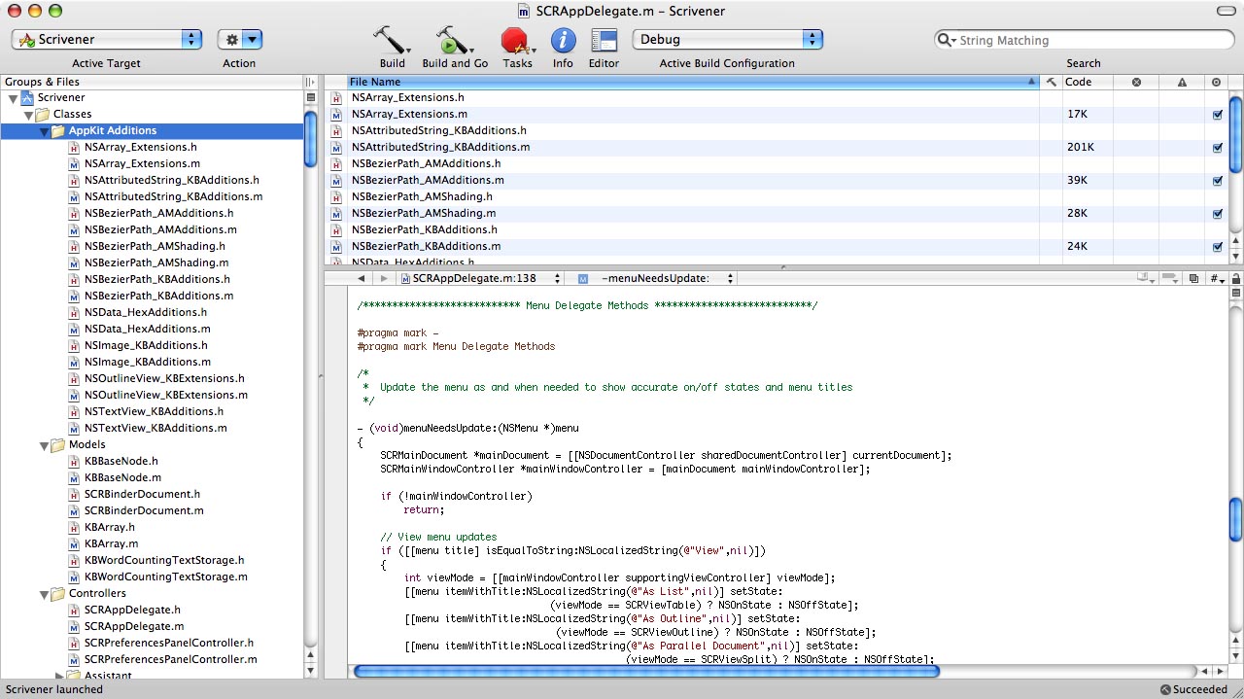1244x699 pixels.
Task: Sort by errors column header icon
Action: tap(1136, 83)
